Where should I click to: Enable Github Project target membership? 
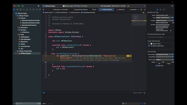tap(149, 44)
